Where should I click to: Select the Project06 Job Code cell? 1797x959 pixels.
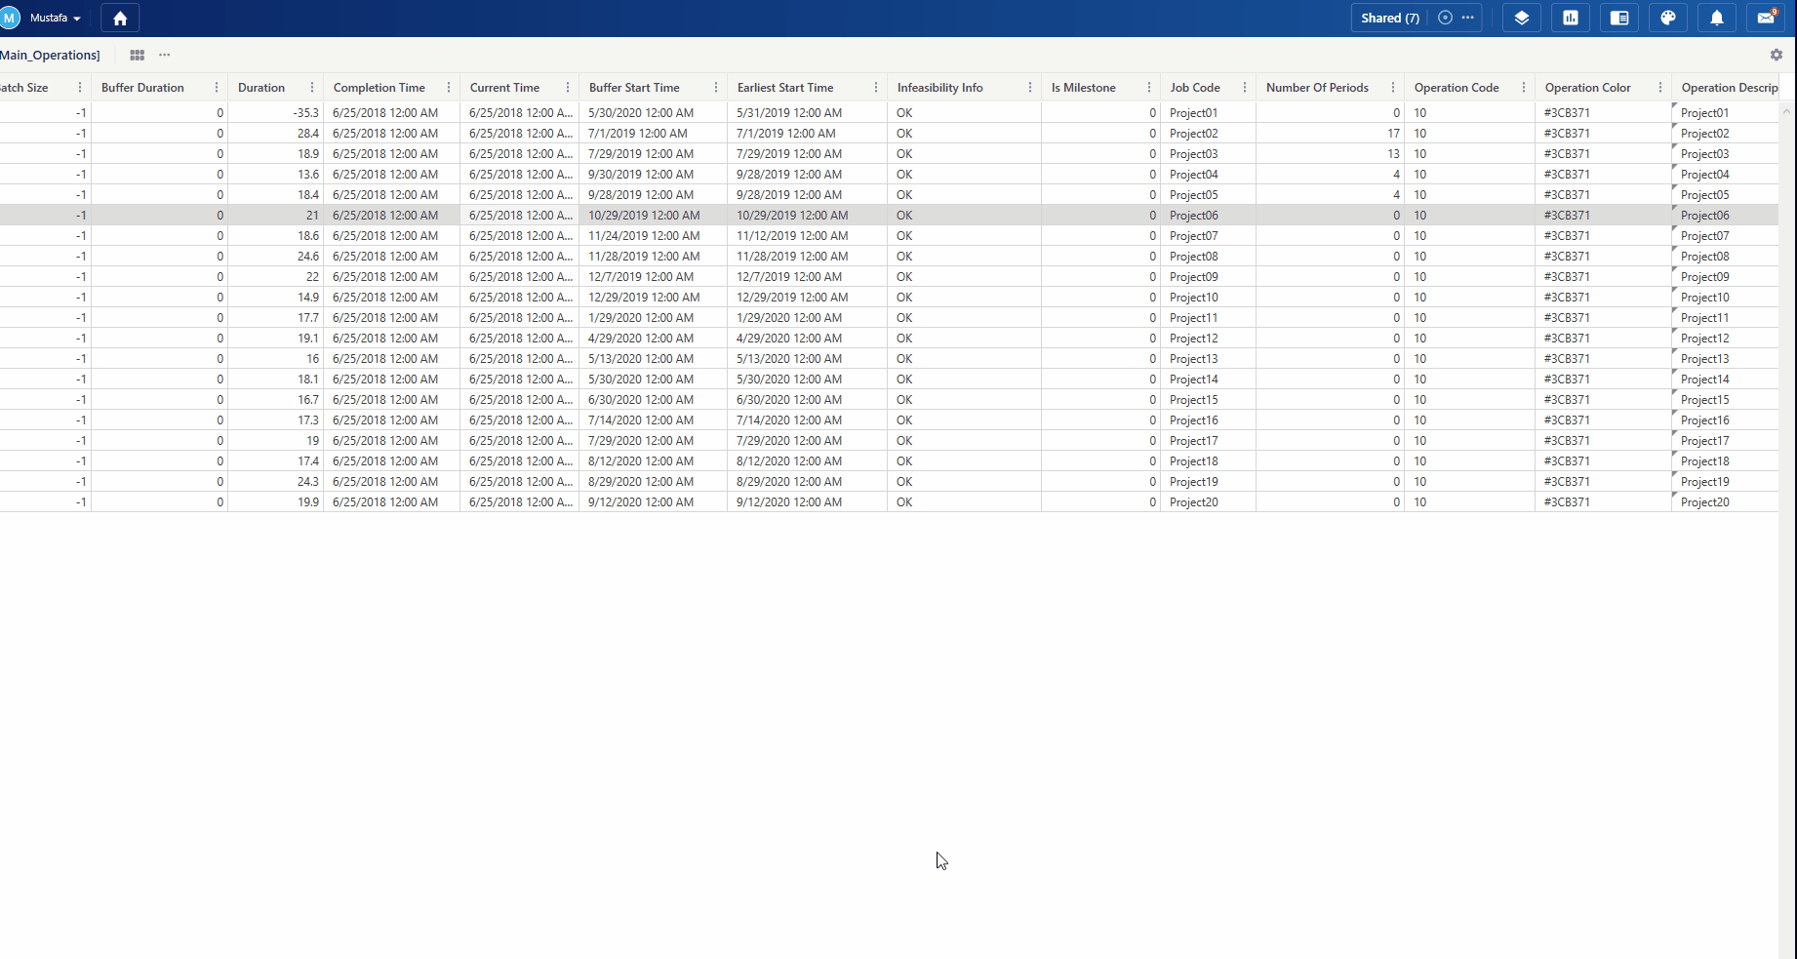[x=1208, y=216]
